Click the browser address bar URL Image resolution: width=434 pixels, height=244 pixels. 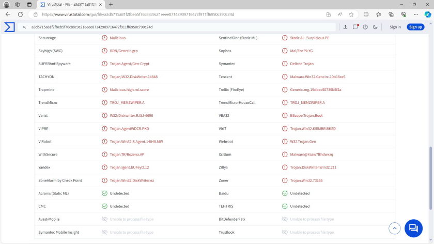[138, 14]
